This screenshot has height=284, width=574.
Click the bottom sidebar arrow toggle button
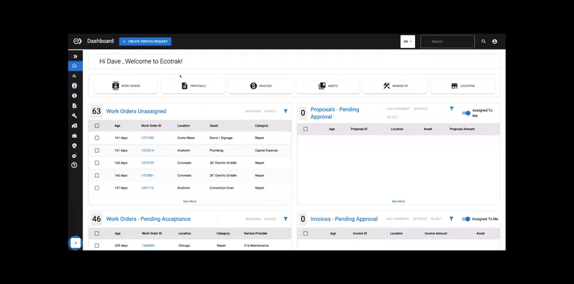pyautogui.click(x=75, y=243)
